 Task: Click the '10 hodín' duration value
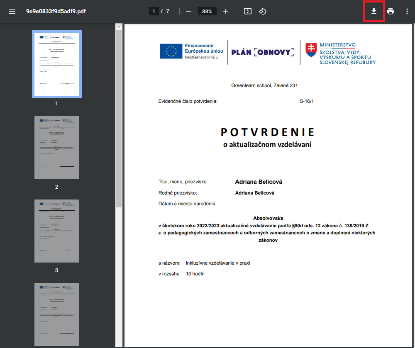coord(195,274)
